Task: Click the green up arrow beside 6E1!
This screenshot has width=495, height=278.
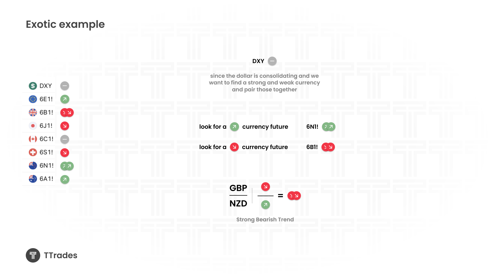Action: (65, 99)
